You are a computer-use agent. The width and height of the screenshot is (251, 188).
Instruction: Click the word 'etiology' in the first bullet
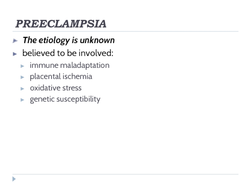coord(52,40)
